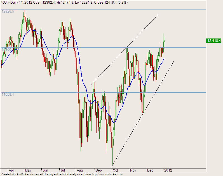
Task: Click the May label on time axis
Action: [x=28, y=170]
